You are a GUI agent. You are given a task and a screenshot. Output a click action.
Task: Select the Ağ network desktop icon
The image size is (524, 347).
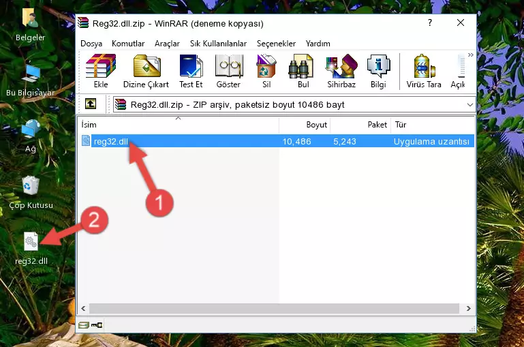[31, 136]
